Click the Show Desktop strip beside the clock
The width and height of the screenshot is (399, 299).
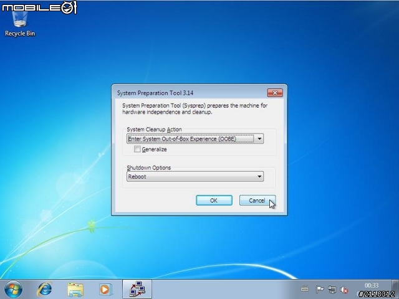click(x=395, y=289)
